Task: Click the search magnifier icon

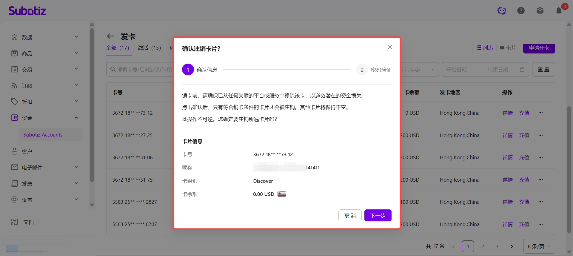Action: click(113, 69)
